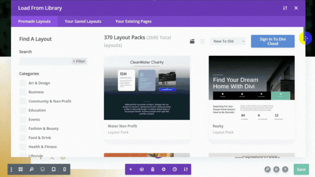315x177 pixels.
Task: Open Premade Layouts tab
Action: click(x=34, y=22)
